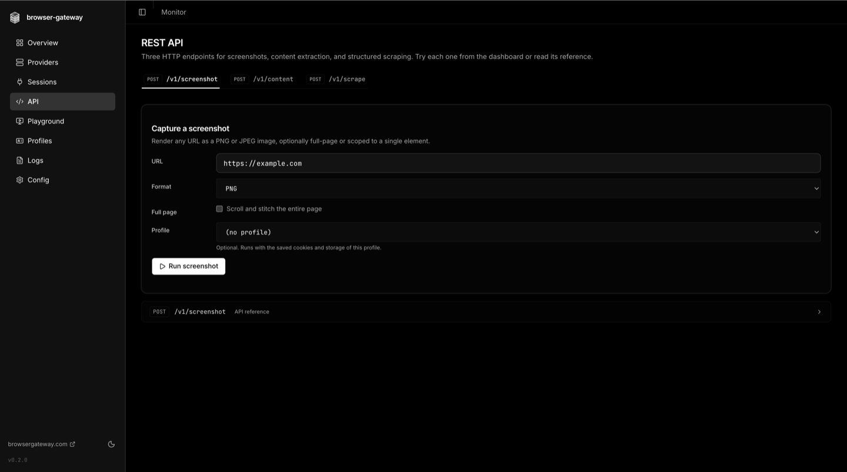Enable Scroll and stitch the entire page checkbox
The image size is (847, 472).
[219, 209]
